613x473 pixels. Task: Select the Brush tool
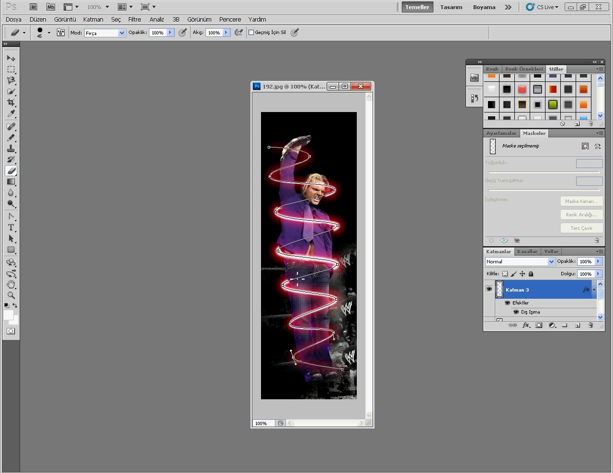click(x=11, y=137)
